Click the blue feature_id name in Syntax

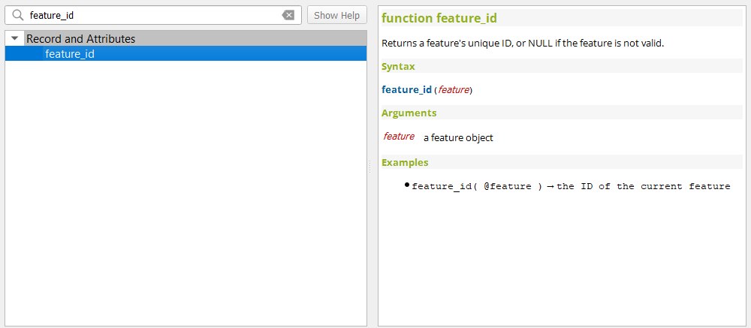coord(406,89)
